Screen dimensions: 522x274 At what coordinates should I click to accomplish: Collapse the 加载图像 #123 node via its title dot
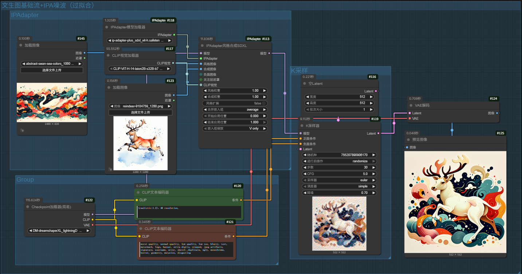[109, 88]
